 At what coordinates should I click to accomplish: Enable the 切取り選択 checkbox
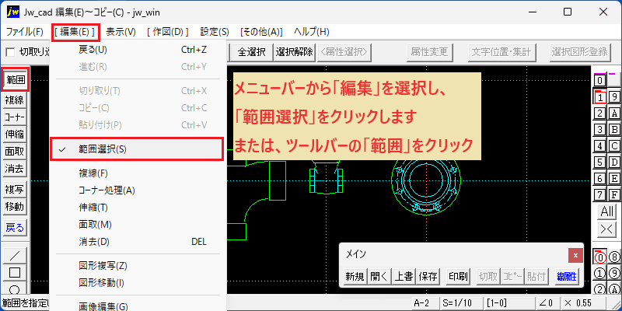pos(10,52)
